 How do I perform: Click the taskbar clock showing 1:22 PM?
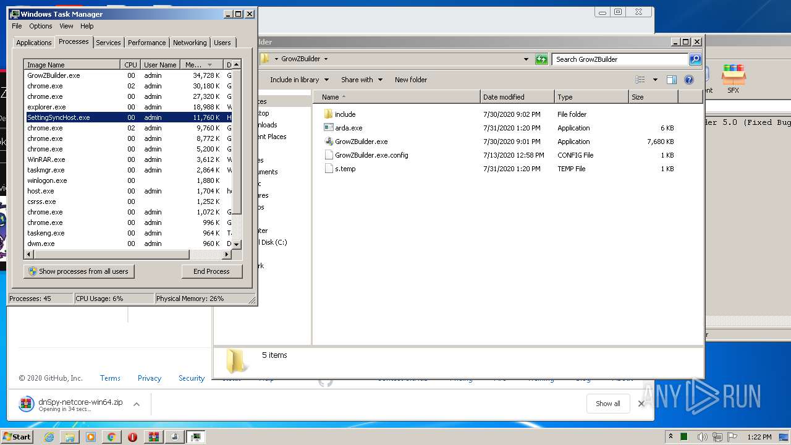tap(759, 437)
